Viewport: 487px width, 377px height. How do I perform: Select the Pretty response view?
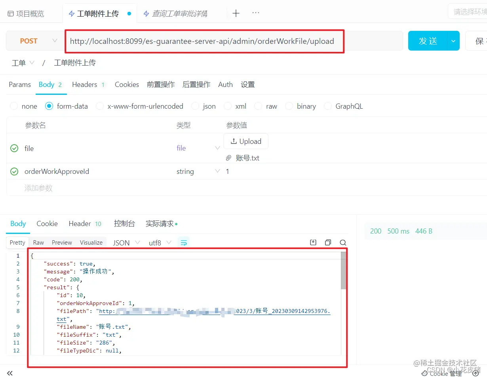[17, 243]
